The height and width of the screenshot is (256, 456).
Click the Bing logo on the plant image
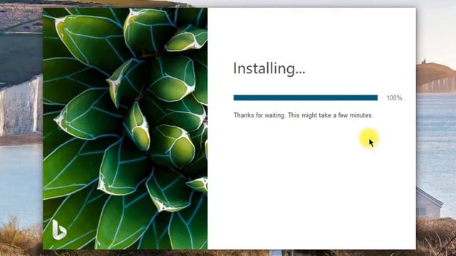59,230
